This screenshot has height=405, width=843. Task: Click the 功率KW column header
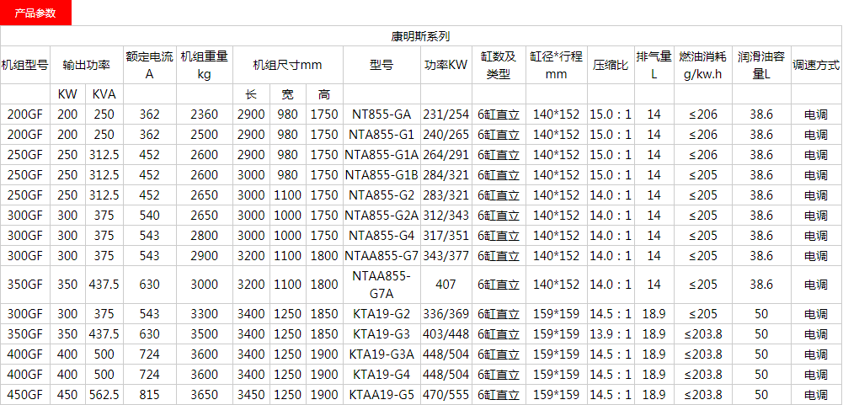(x=446, y=66)
